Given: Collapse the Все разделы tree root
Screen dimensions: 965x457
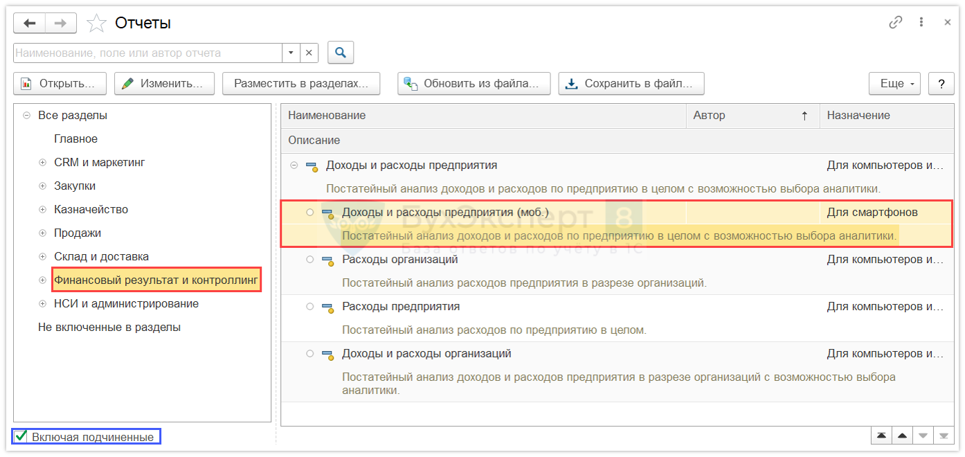Looking at the screenshot, I should [26, 116].
